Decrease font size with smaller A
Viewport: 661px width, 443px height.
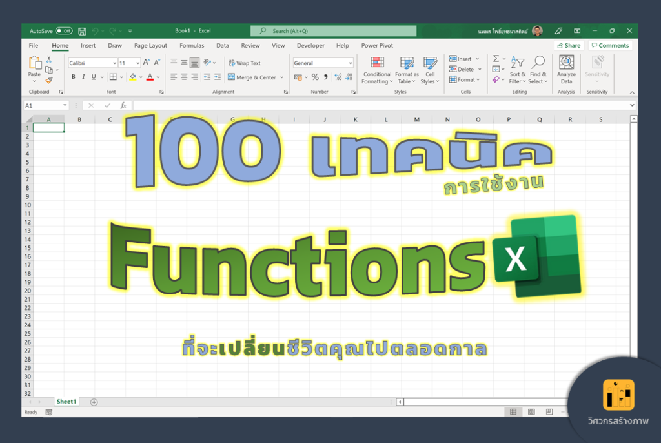pyautogui.click(x=157, y=63)
